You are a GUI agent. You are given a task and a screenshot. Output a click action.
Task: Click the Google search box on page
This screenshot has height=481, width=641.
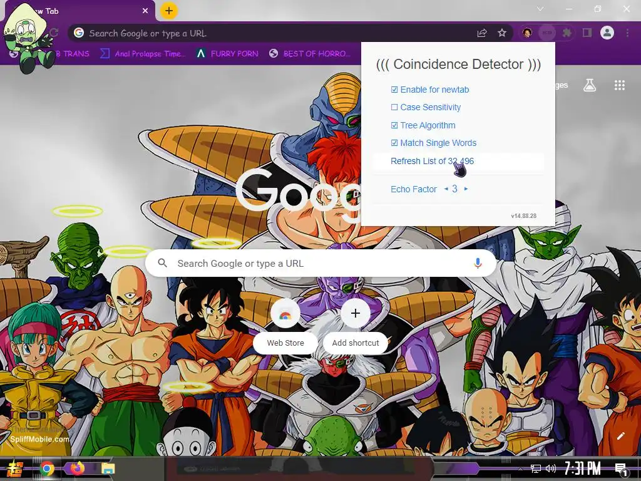pos(320,264)
